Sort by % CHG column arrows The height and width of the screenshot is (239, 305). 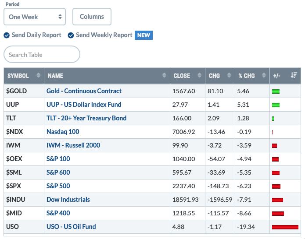click(x=264, y=75)
